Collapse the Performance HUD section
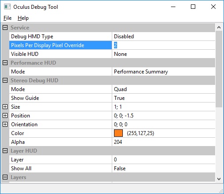Image resolution: width=224 pixels, height=194 pixels. pos(5,63)
